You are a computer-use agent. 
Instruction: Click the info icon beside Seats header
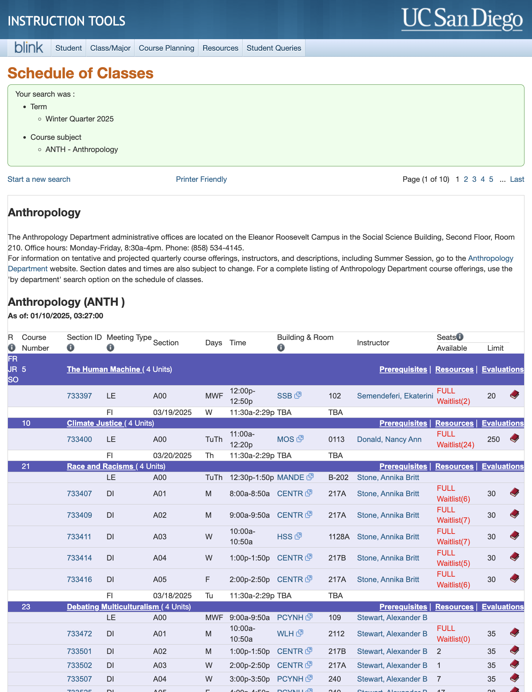tap(460, 337)
